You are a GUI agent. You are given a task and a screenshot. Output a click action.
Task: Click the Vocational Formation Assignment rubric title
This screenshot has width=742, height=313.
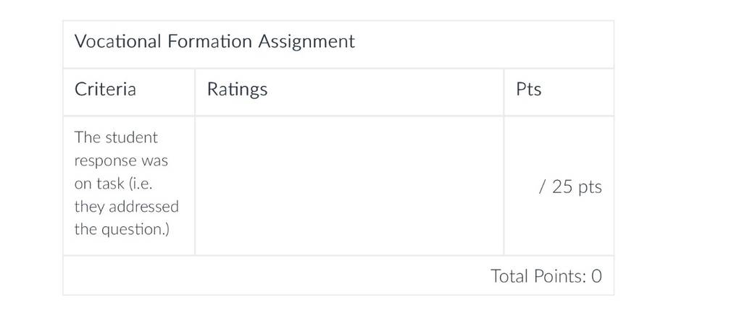coord(214,41)
